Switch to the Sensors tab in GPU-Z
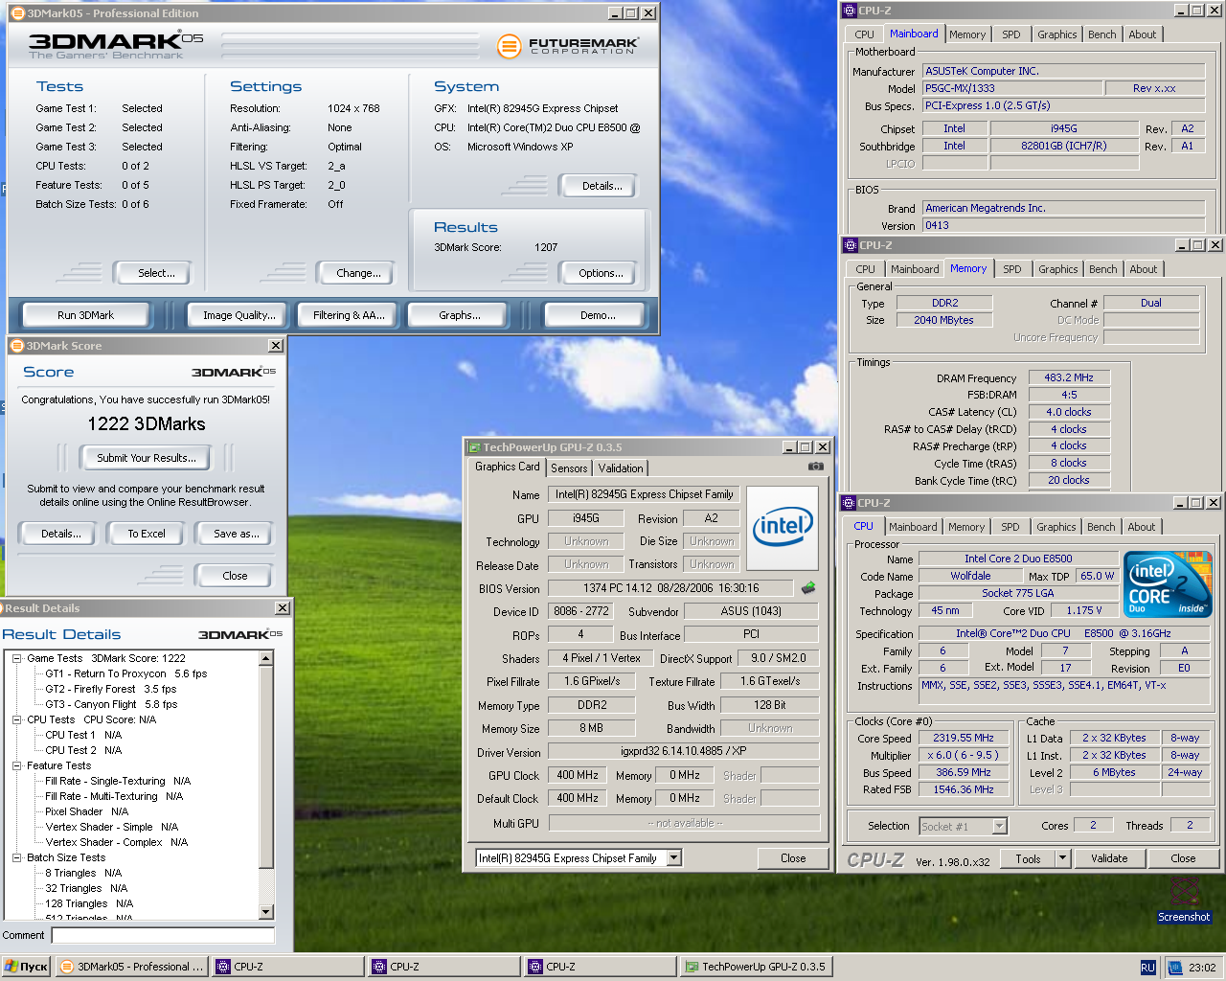This screenshot has height=981, width=1226. coord(569,468)
